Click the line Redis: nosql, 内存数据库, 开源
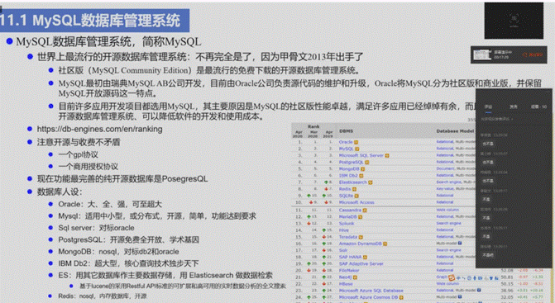Viewport: 555px width, 303px height. click(103, 296)
